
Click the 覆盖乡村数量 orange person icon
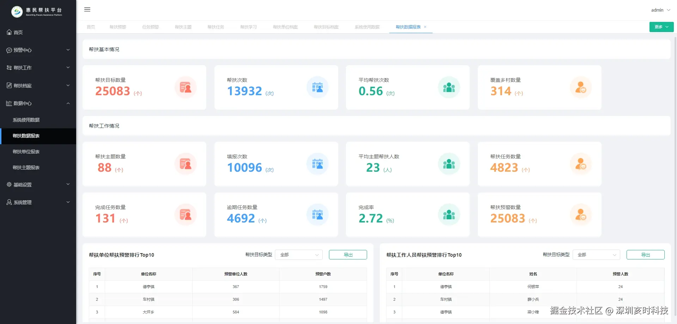pyautogui.click(x=581, y=87)
